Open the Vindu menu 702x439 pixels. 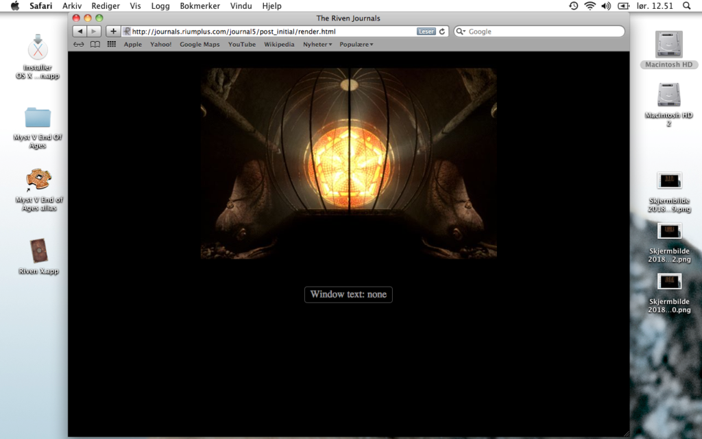(241, 5)
